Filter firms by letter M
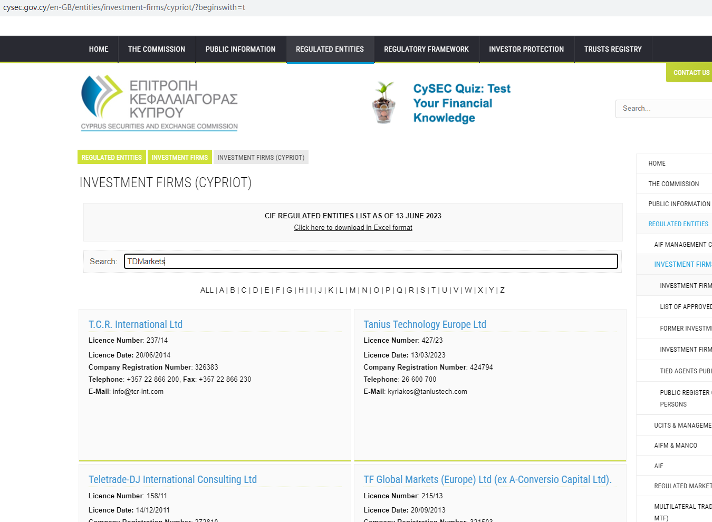This screenshot has width=712, height=522. click(352, 290)
